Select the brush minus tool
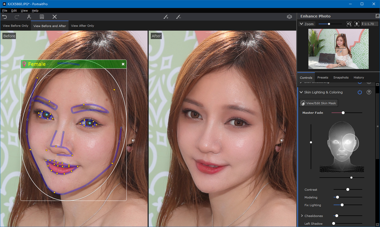380x227 pixels. point(178,17)
